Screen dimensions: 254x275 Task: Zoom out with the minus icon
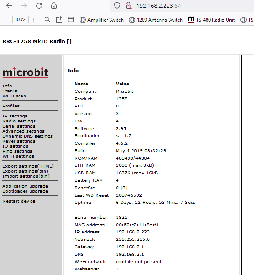click(7, 20)
